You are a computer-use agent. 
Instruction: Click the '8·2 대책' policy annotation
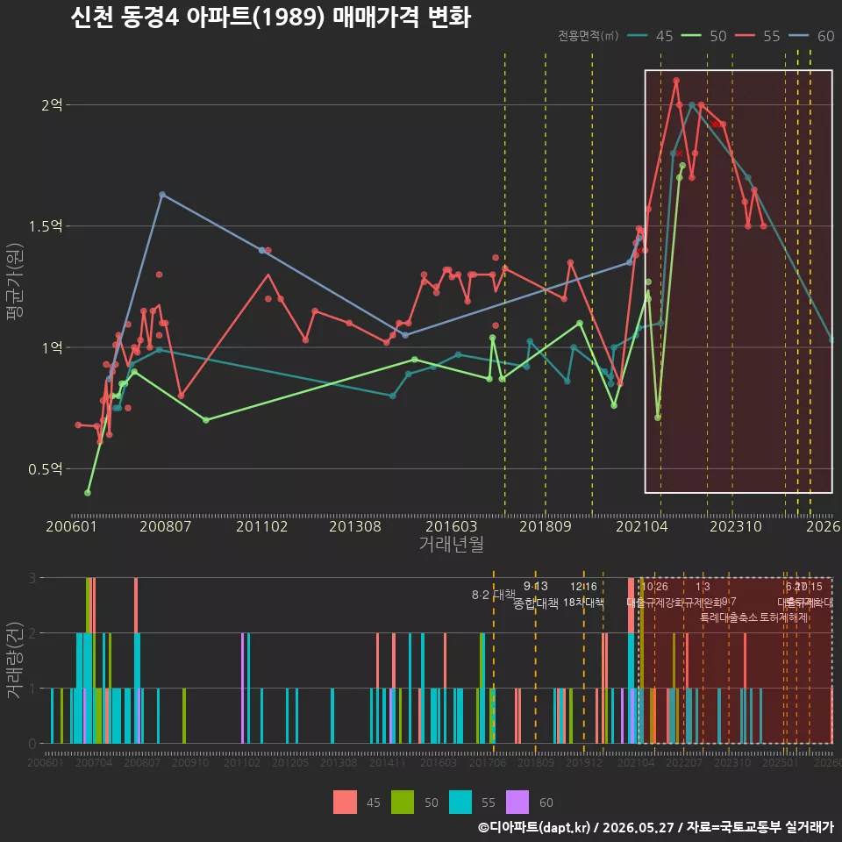494,595
